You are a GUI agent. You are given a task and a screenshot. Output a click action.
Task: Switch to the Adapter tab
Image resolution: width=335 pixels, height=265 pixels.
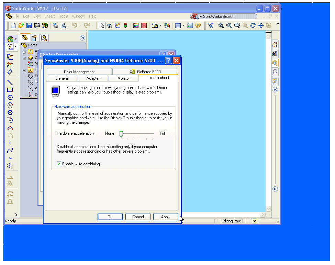click(93, 78)
